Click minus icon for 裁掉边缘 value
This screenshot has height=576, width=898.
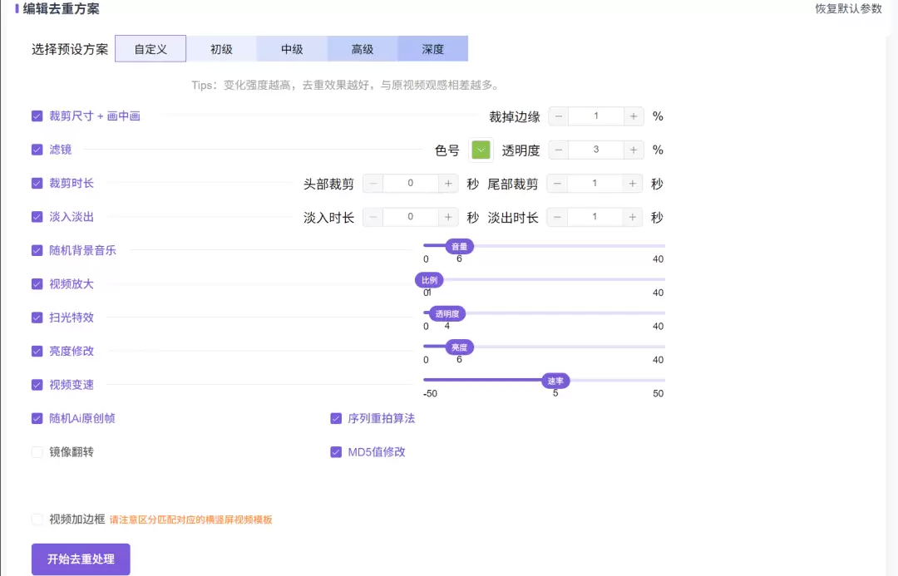pos(559,116)
